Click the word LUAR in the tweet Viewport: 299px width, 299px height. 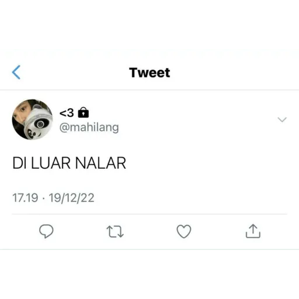coord(51,163)
